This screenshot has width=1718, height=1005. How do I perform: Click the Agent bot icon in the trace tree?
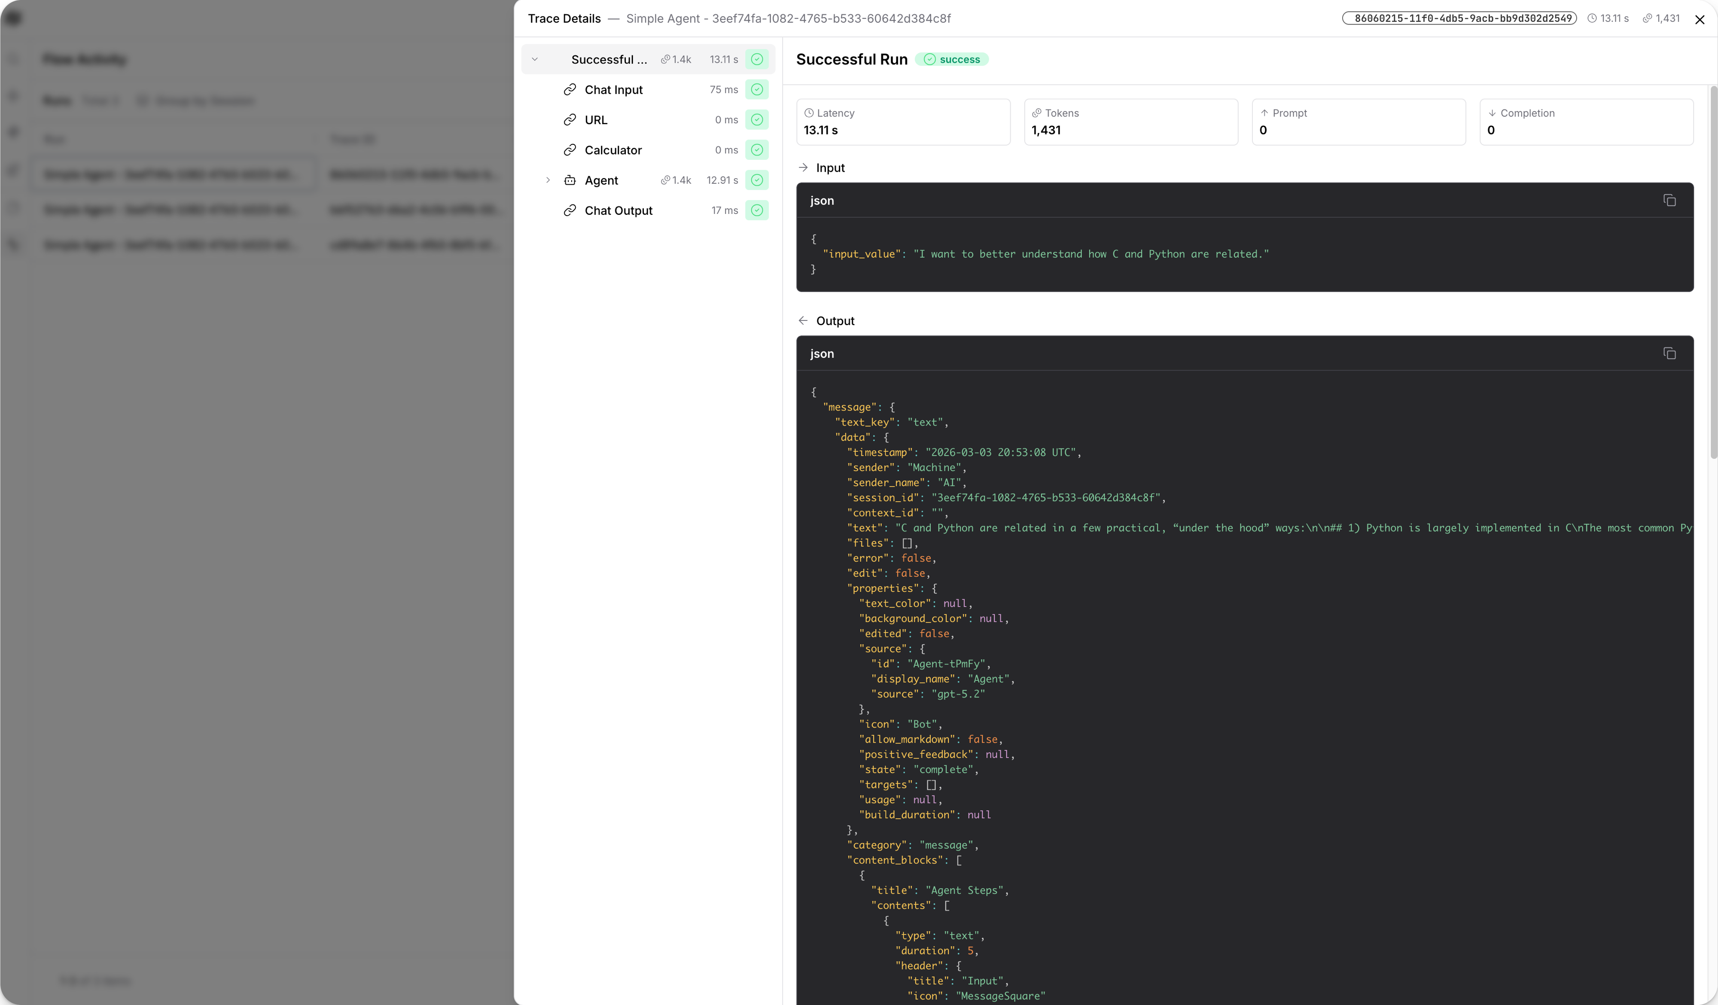point(571,180)
